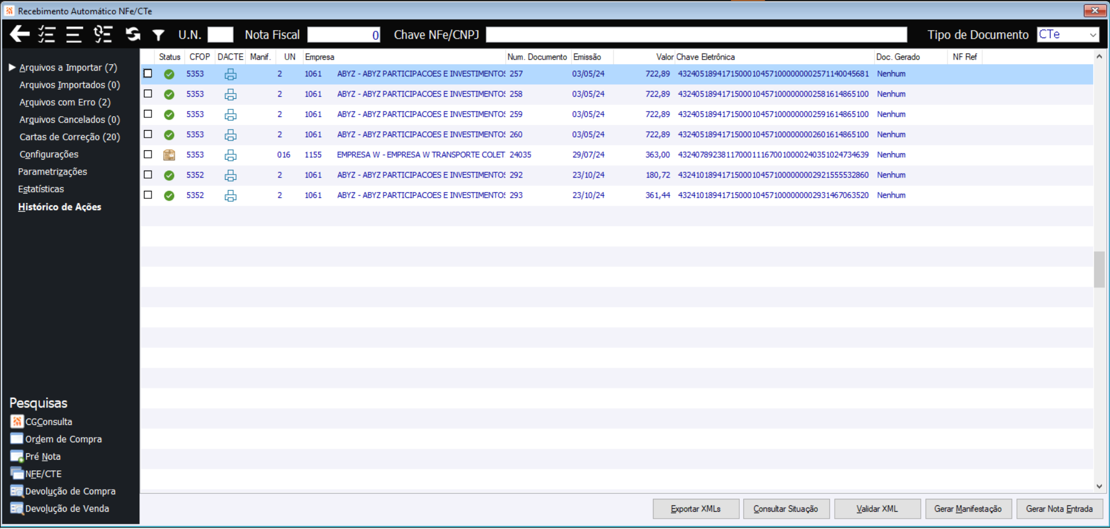
Task: Click the select-all checklist toolbar icon
Action: click(x=46, y=34)
